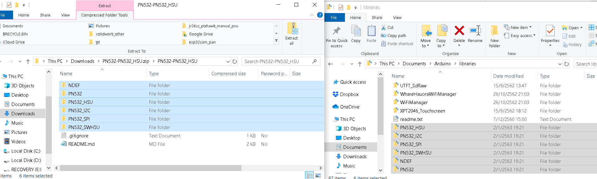Click the Properties checkmark icon
597x179 pixels.
[550, 31]
